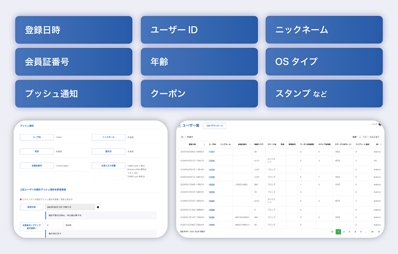This screenshot has height=254, width=398.
Task: Click the iOS cell in OS column
Action: coord(375,161)
